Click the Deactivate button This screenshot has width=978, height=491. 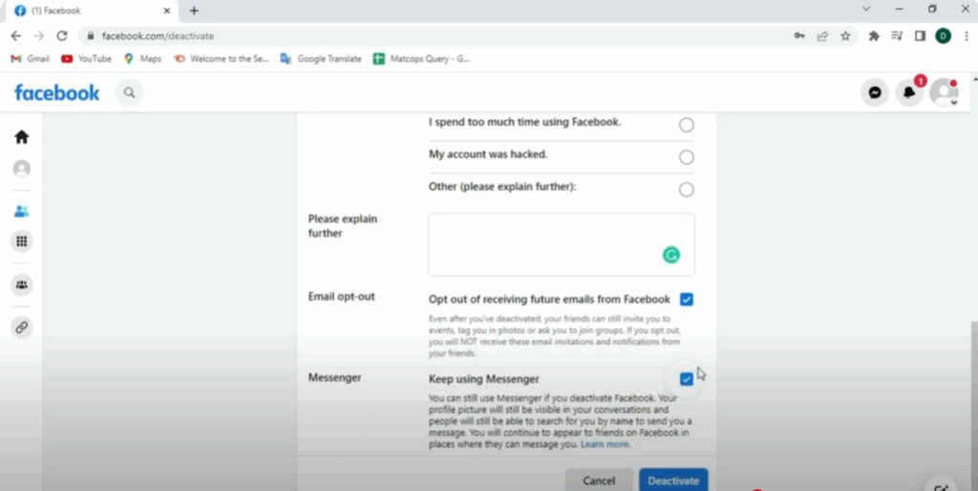(673, 480)
